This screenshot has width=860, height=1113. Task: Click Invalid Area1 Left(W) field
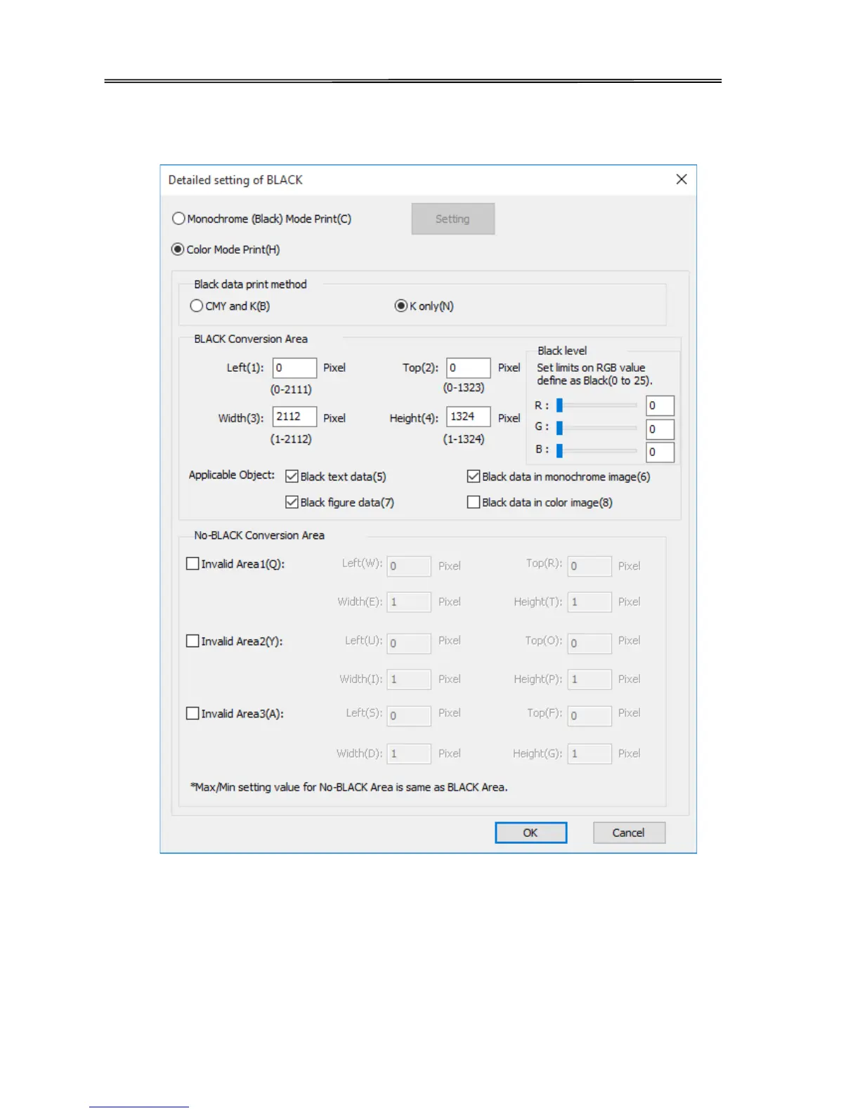click(409, 566)
